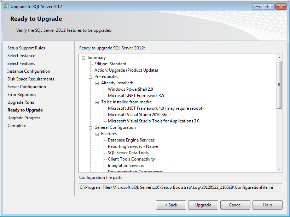This screenshot has width=290, height=217.
Task: Select Microsoft Visual Studio 2010 Shell item
Action: 139,115
